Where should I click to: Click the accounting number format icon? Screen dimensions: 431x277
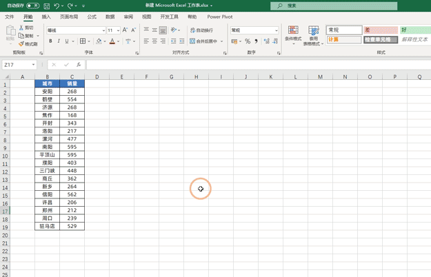pyautogui.click(x=234, y=41)
